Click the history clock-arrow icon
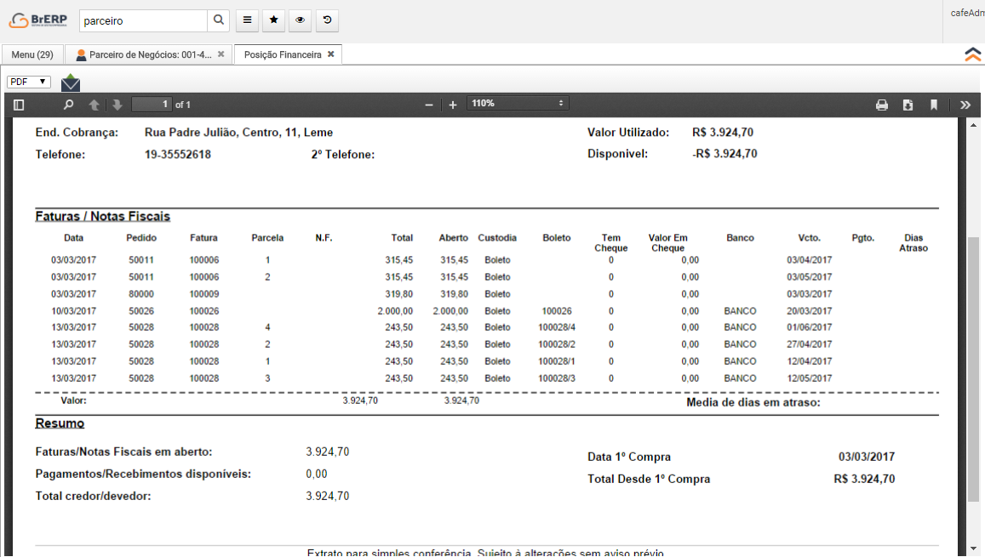 (x=327, y=20)
